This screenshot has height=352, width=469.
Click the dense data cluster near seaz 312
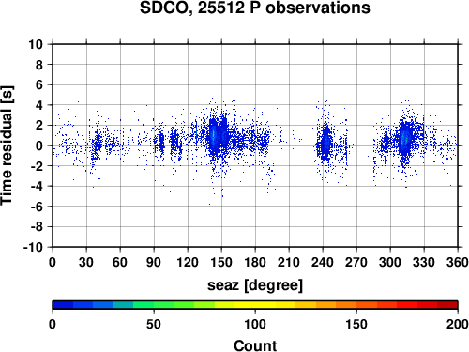404,138
